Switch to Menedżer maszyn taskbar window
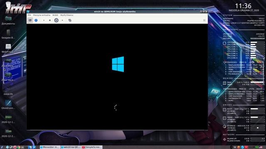The height and width of the screenshot is (149, 266). tap(50, 147)
